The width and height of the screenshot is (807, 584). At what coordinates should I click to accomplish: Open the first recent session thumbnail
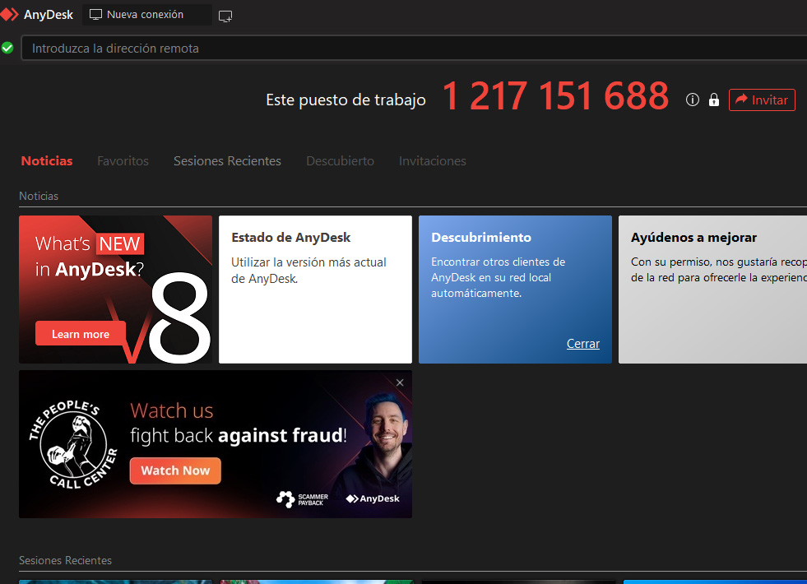click(x=115, y=582)
